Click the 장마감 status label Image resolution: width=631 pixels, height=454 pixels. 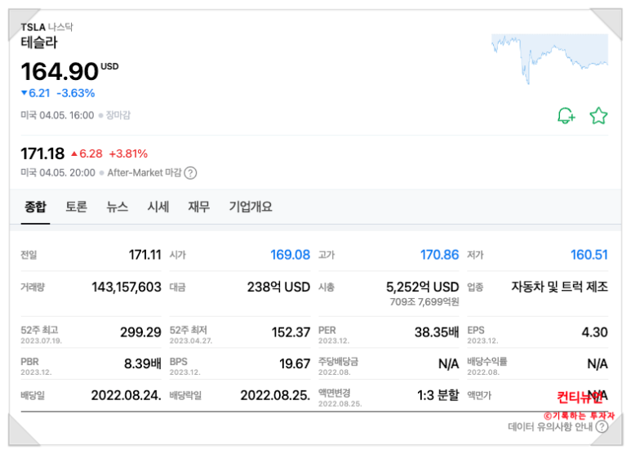118,115
